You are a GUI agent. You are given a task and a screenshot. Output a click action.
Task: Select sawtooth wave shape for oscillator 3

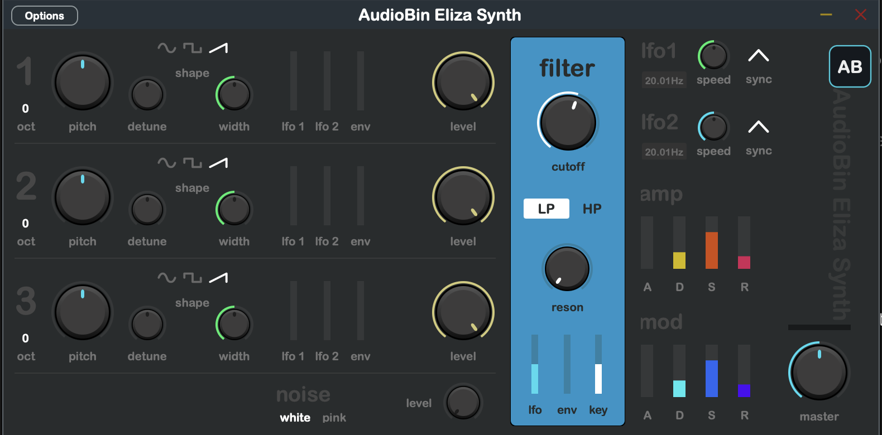click(218, 278)
